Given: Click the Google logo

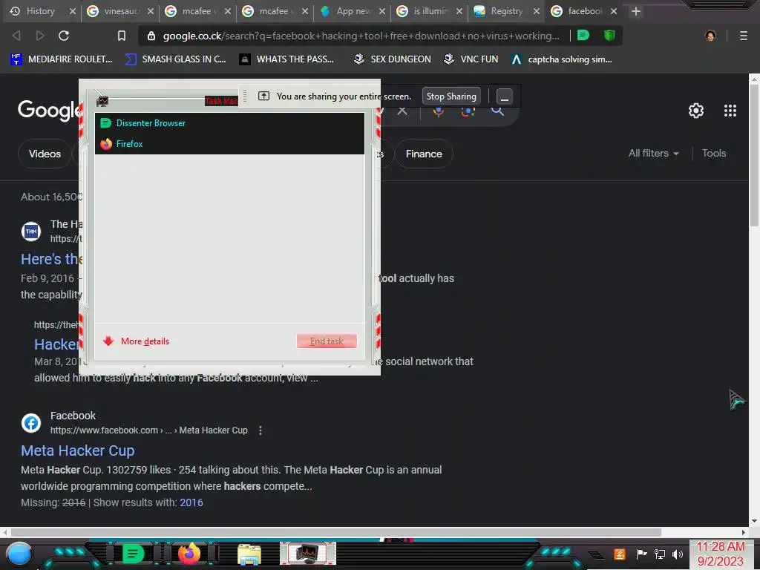Looking at the screenshot, I should (x=48, y=111).
